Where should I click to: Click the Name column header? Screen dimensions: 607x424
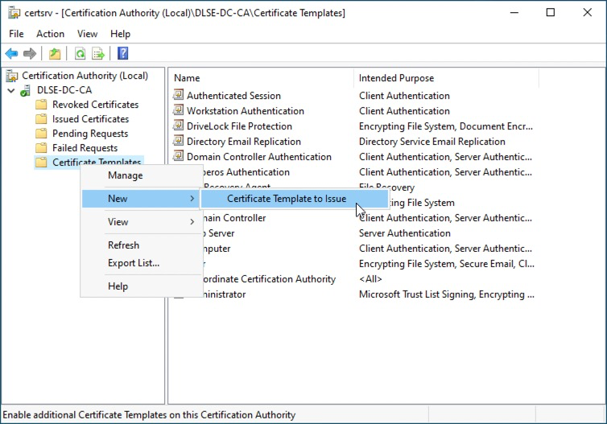click(x=187, y=78)
